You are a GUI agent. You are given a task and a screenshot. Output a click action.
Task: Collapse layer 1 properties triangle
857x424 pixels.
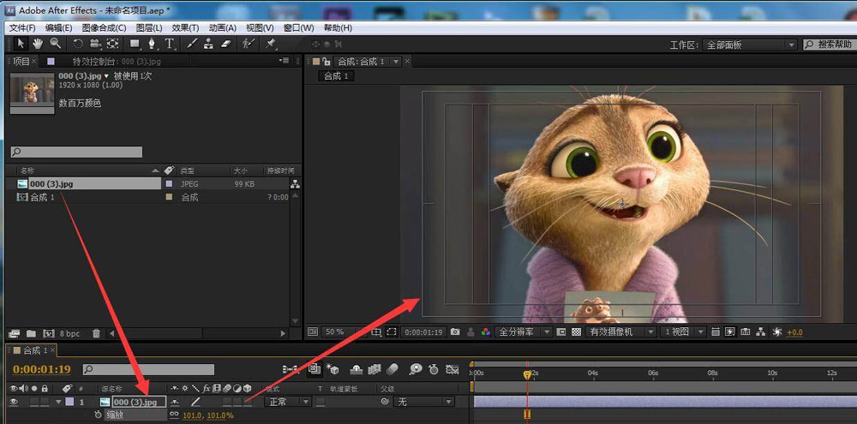pos(58,402)
